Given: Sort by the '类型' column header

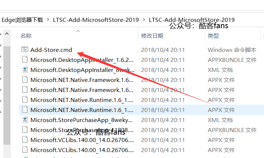Looking at the screenshot, I should 213,36.
